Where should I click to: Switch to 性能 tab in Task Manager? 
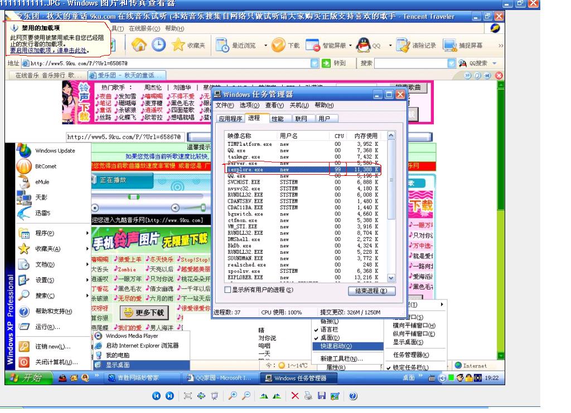point(278,119)
